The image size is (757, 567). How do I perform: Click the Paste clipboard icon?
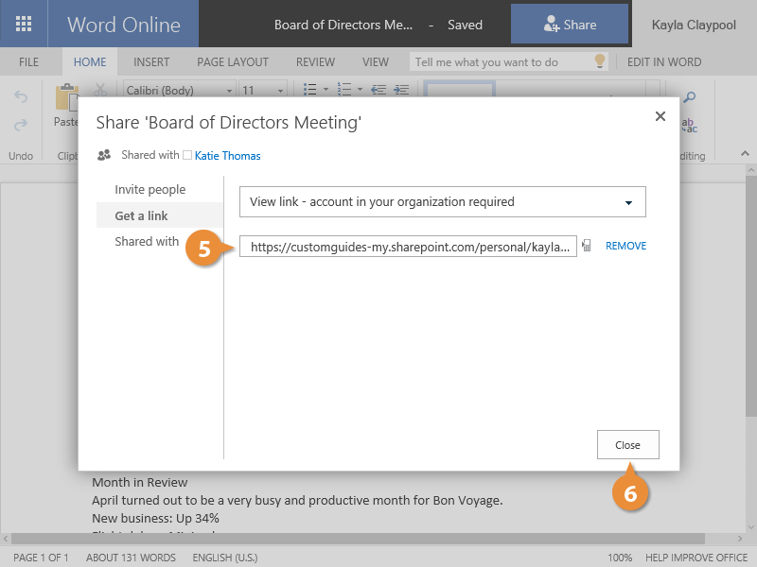click(x=66, y=97)
